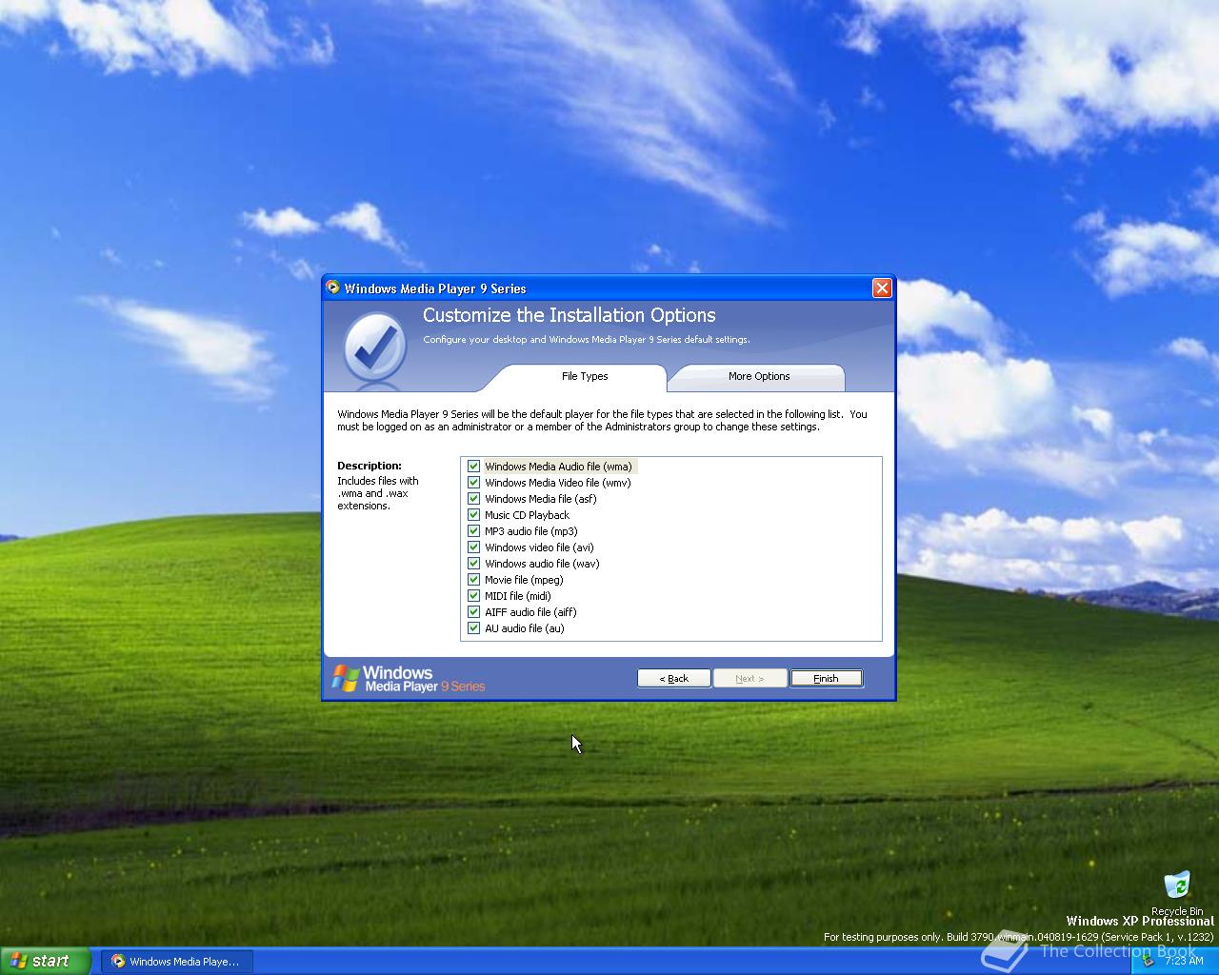The width and height of the screenshot is (1219, 975).
Task: Disable MP3 audio file (mp3) association
Action: coord(473,531)
